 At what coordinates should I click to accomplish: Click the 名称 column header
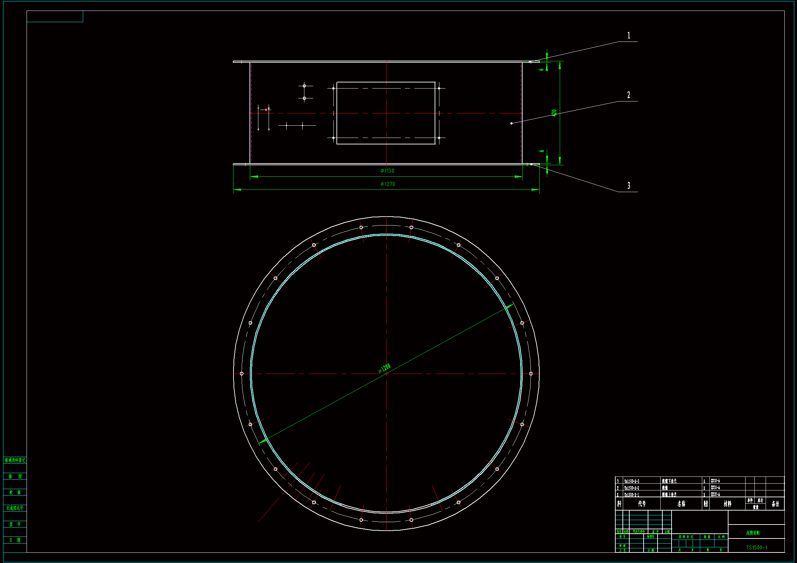pyautogui.click(x=681, y=504)
